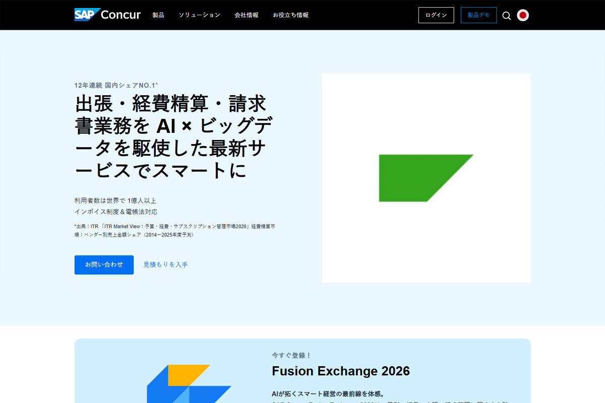The height and width of the screenshot is (403, 605).
Task: Click the ITR Market View citation footnote
Action: tap(174, 231)
